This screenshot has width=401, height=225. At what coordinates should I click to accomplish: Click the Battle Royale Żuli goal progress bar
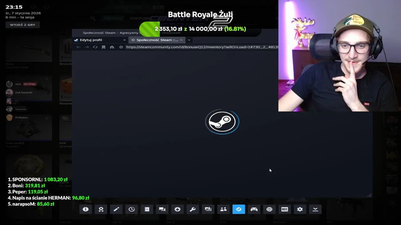(x=200, y=29)
